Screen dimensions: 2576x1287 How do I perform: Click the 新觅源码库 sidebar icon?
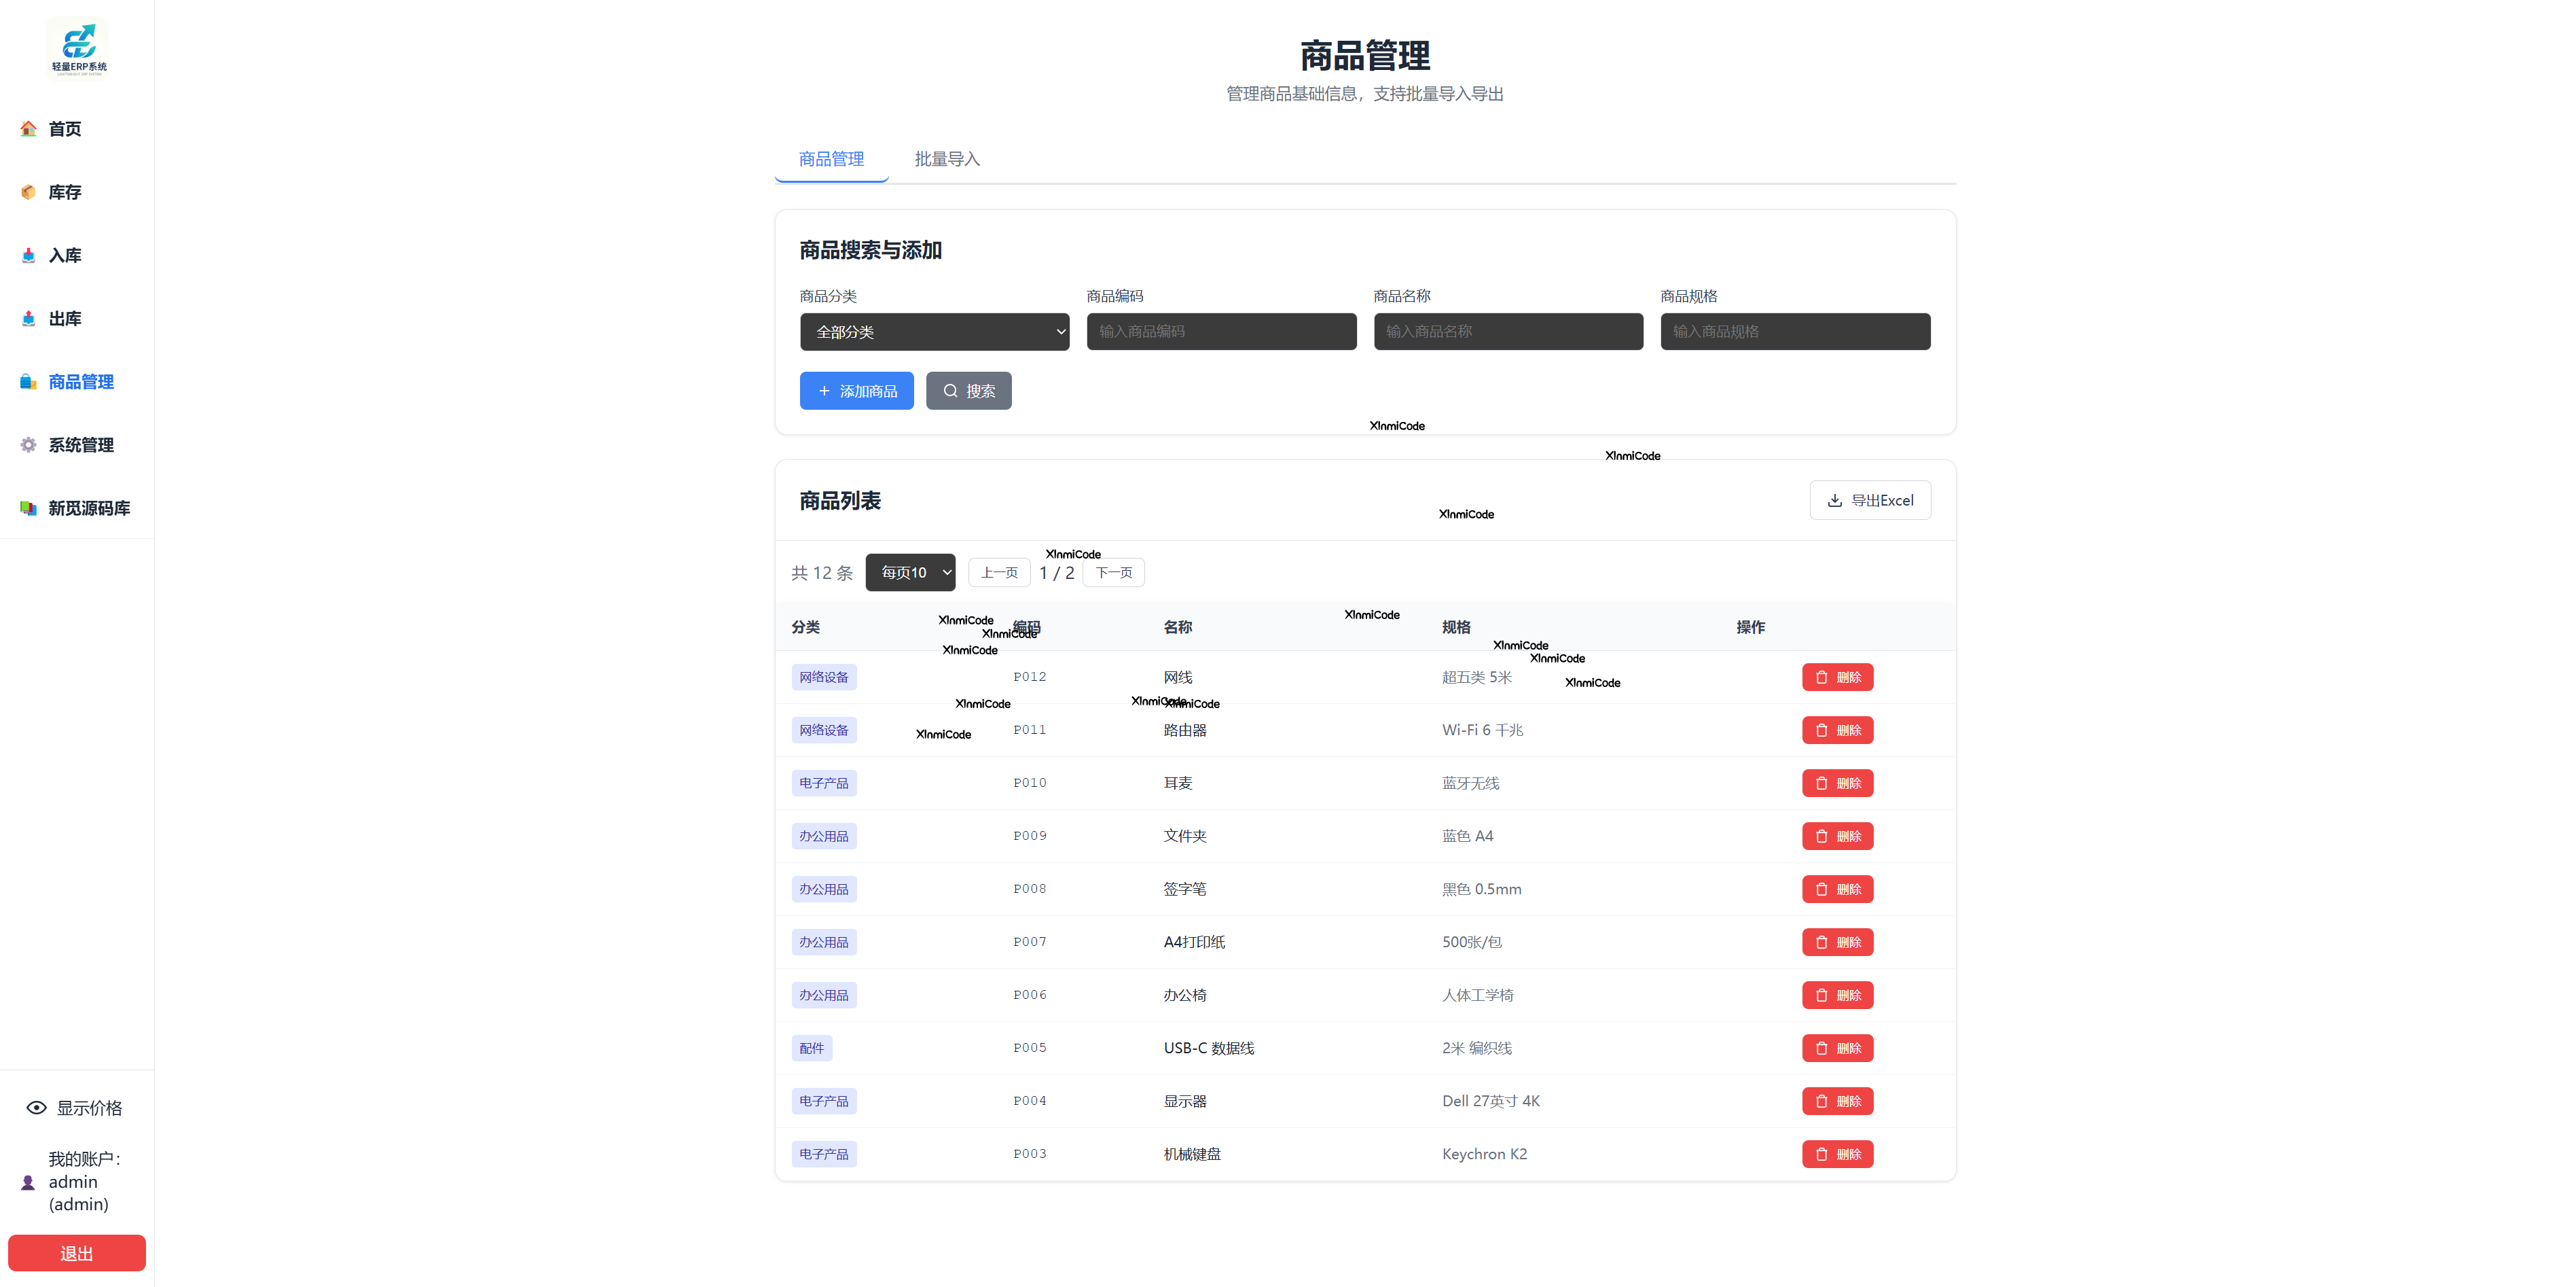28,508
